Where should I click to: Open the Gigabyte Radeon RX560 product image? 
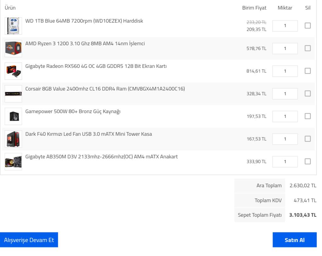pyautogui.click(x=13, y=71)
